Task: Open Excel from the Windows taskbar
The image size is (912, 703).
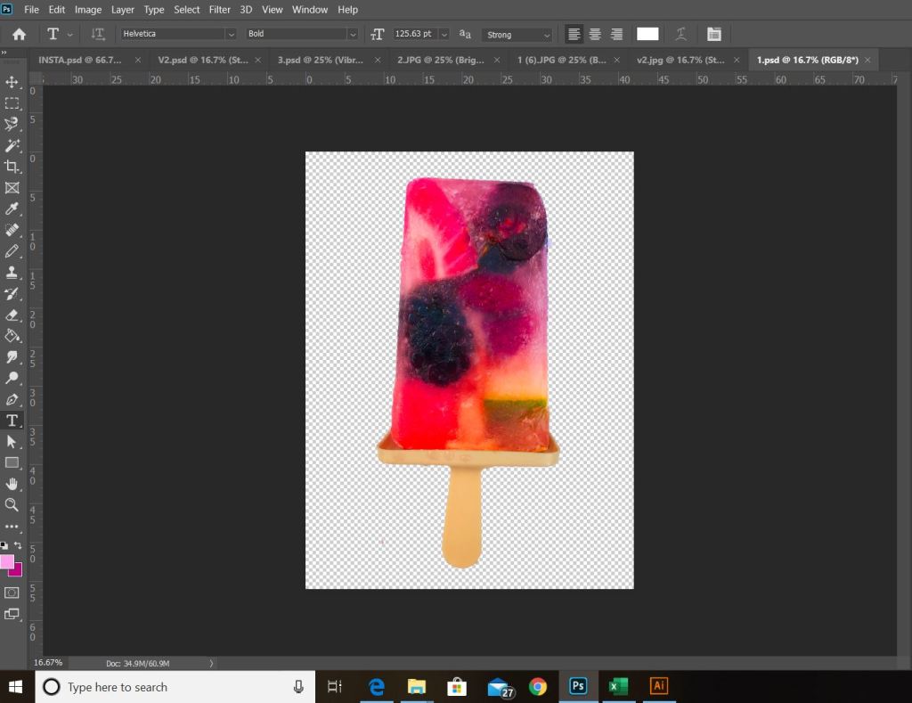Action: (618, 686)
